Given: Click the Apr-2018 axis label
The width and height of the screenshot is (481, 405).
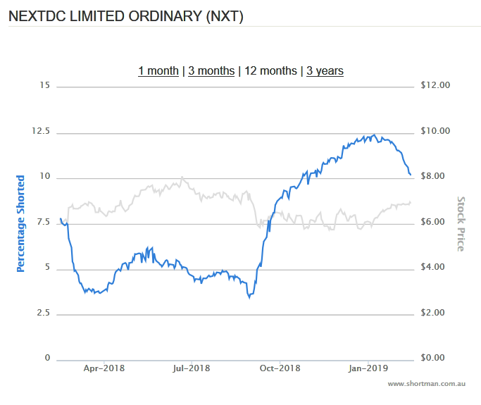Looking at the screenshot, I should [x=104, y=368].
